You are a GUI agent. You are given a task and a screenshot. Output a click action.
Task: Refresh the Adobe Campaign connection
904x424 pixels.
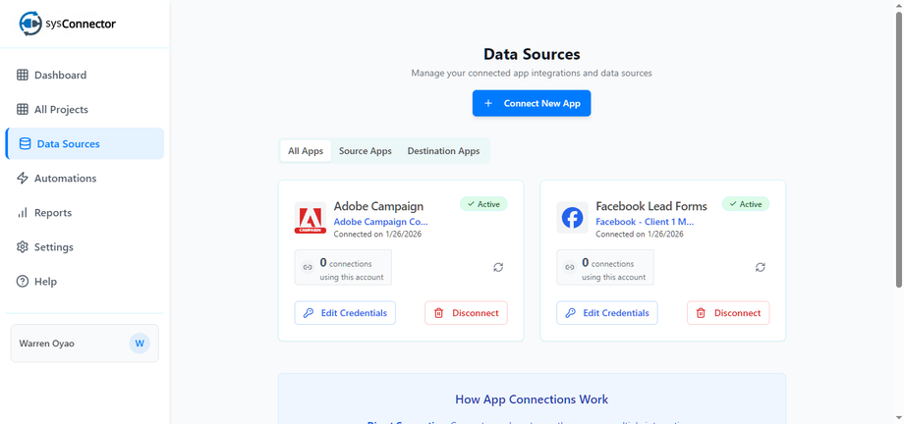click(x=498, y=267)
